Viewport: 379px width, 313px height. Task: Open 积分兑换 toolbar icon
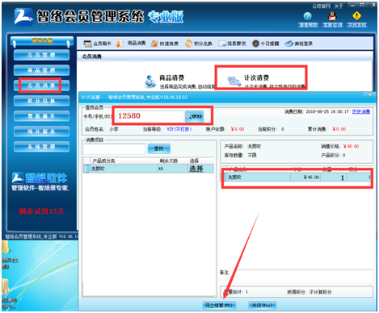coord(189,44)
